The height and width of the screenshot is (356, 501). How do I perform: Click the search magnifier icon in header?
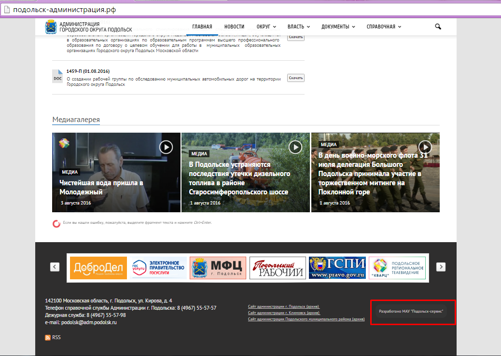point(438,27)
